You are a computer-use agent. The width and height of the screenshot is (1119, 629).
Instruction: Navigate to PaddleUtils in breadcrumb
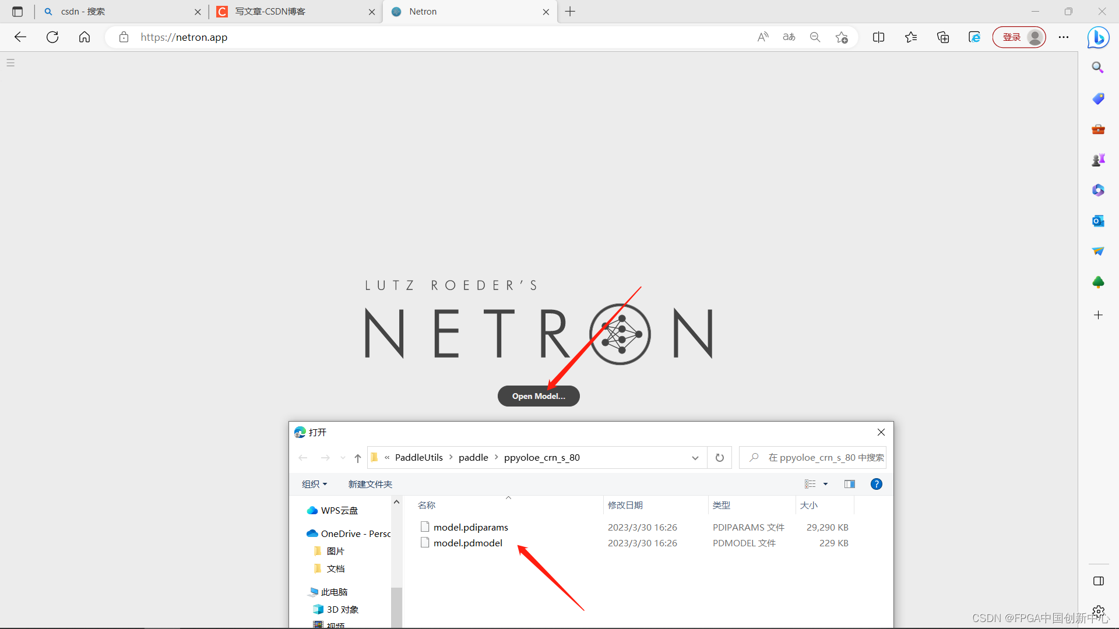click(419, 458)
